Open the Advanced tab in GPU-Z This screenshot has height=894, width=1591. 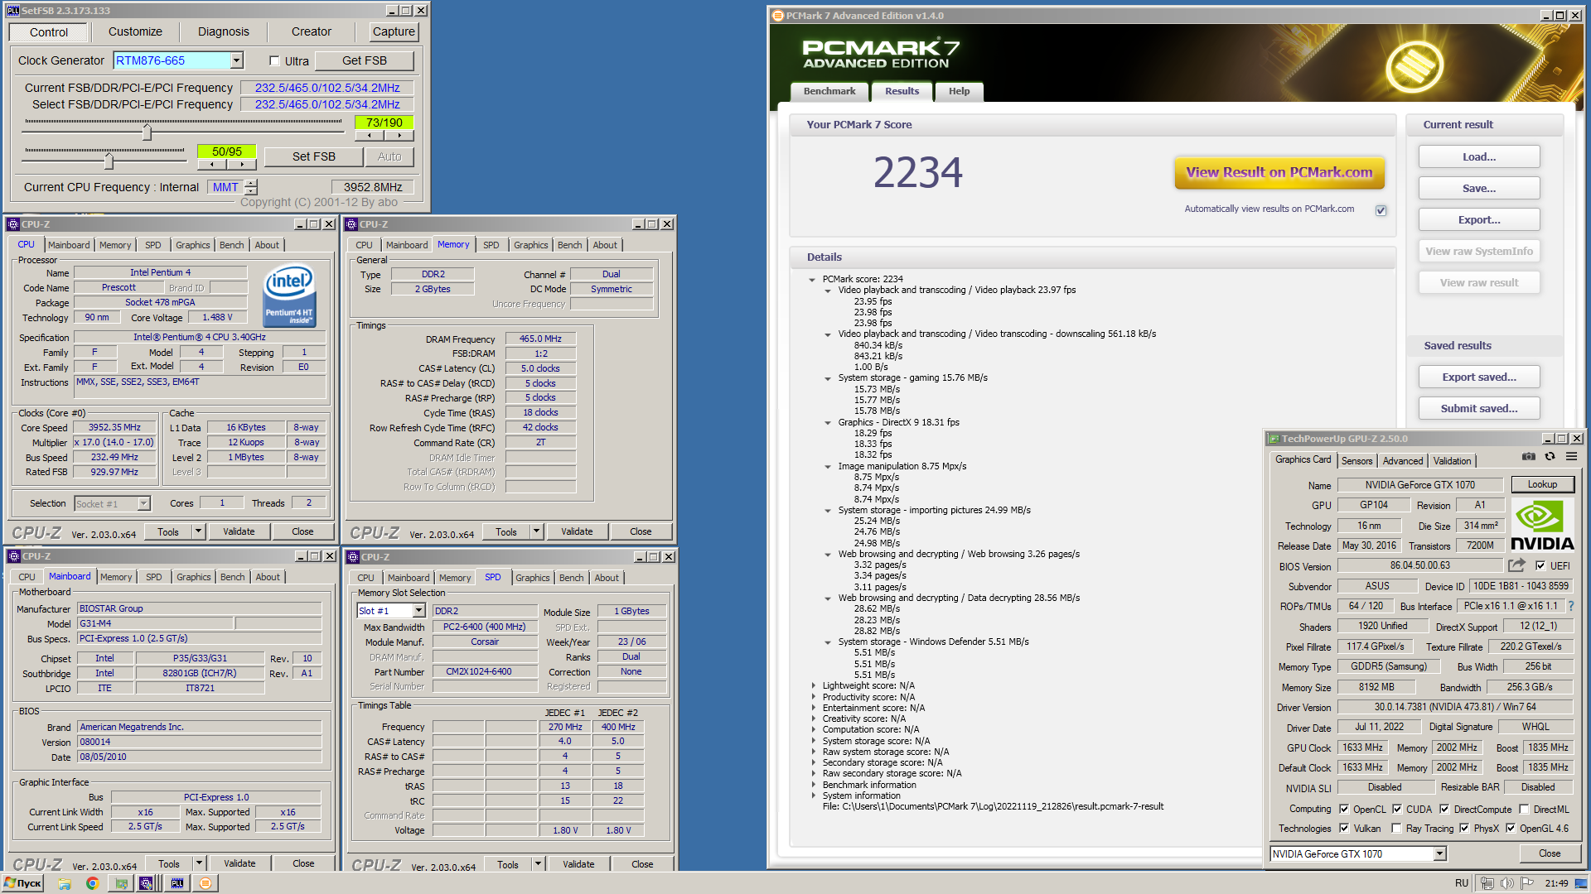1402,461
